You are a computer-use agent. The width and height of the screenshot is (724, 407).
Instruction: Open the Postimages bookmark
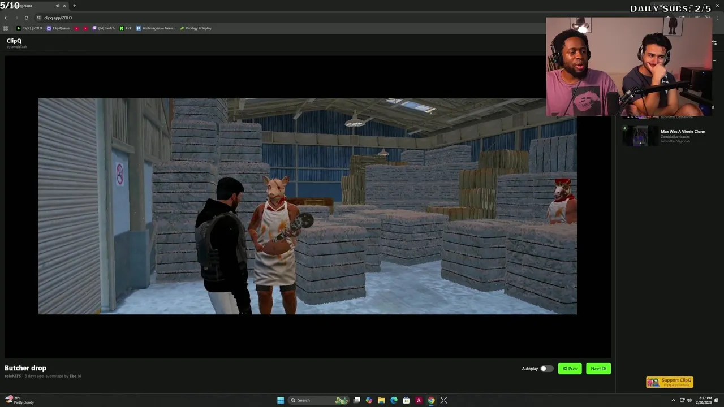(156, 28)
